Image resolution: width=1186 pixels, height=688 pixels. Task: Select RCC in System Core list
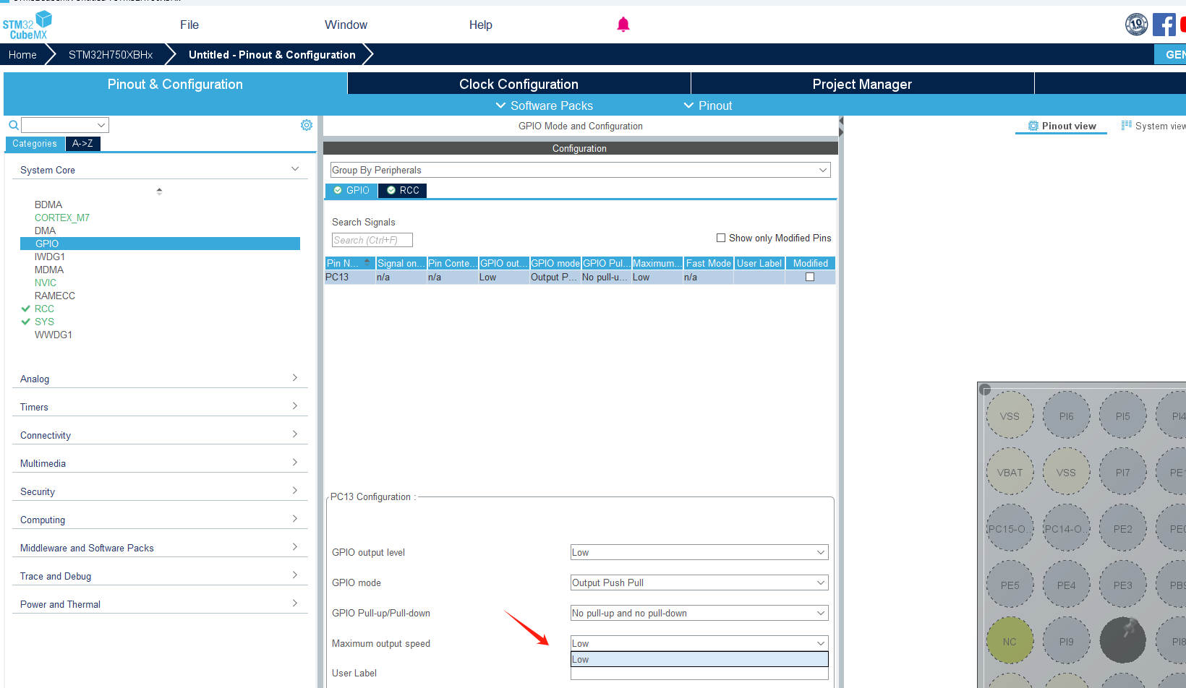pyautogui.click(x=44, y=309)
